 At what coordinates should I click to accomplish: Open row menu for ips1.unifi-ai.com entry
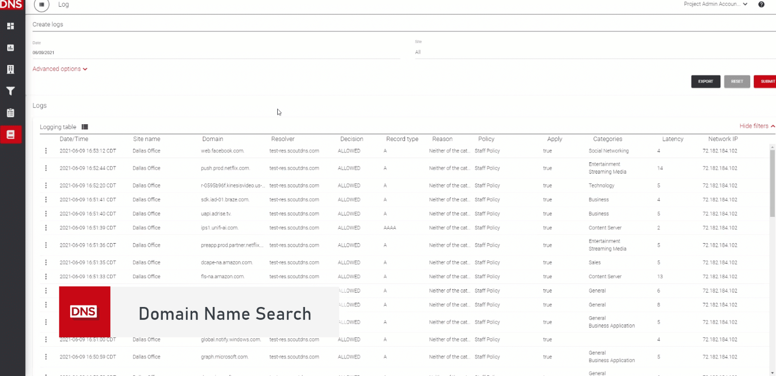coord(46,228)
